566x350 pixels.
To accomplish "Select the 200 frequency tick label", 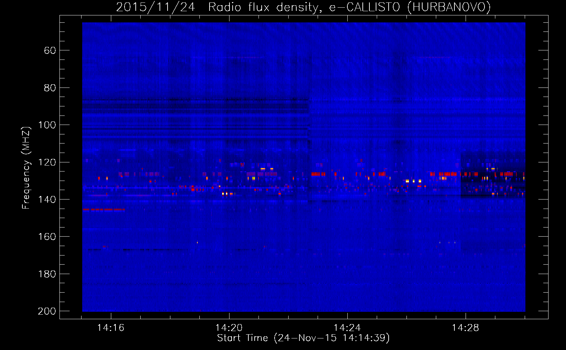I will pyautogui.click(x=47, y=311).
